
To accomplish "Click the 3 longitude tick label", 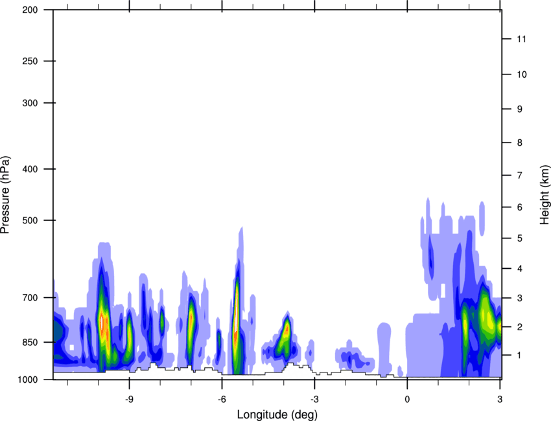I will tap(500, 399).
